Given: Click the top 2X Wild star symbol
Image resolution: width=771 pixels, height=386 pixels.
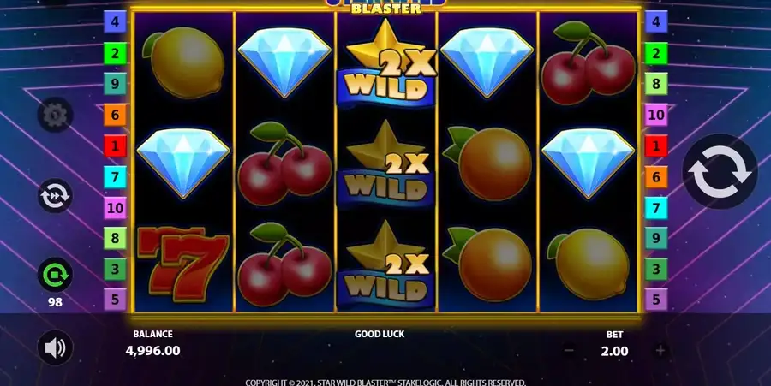Looking at the screenshot, I should 386,64.
